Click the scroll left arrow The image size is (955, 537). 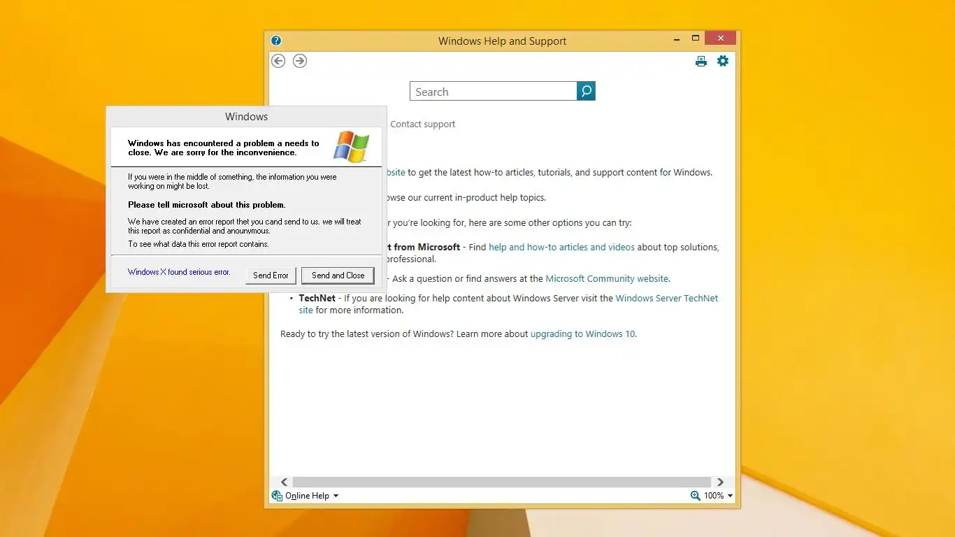[x=284, y=482]
